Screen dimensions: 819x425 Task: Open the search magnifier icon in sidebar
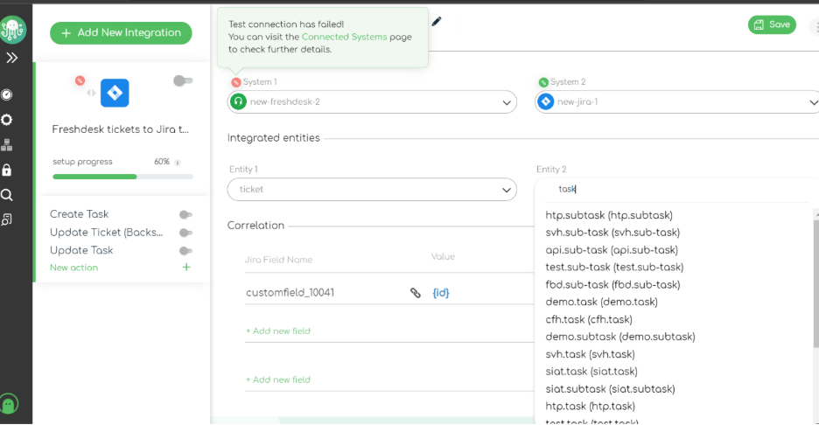[x=7, y=195]
